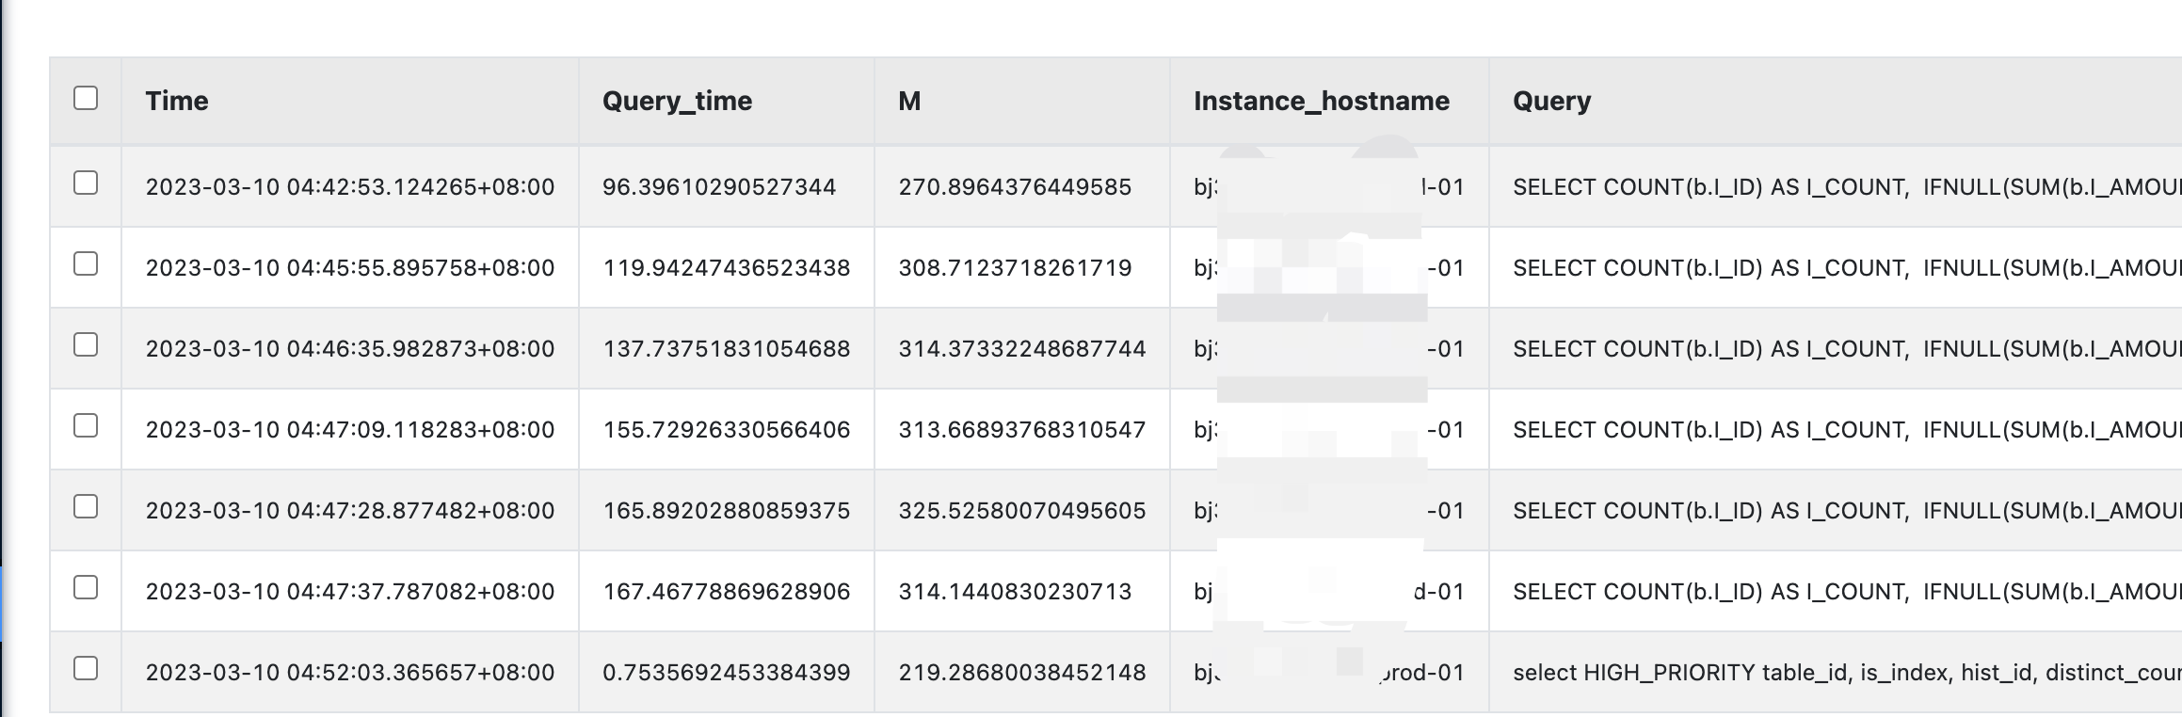Screen dimensions: 2182x717
Task: Select checkbox of the 04:45:55.895758 row
Action: pos(86,263)
